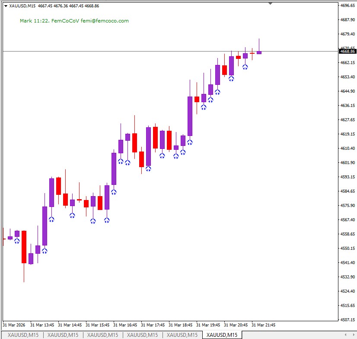The image size is (357, 339).
Task: Select the active last XAUUSD,M15 tab
Action: pos(222,335)
